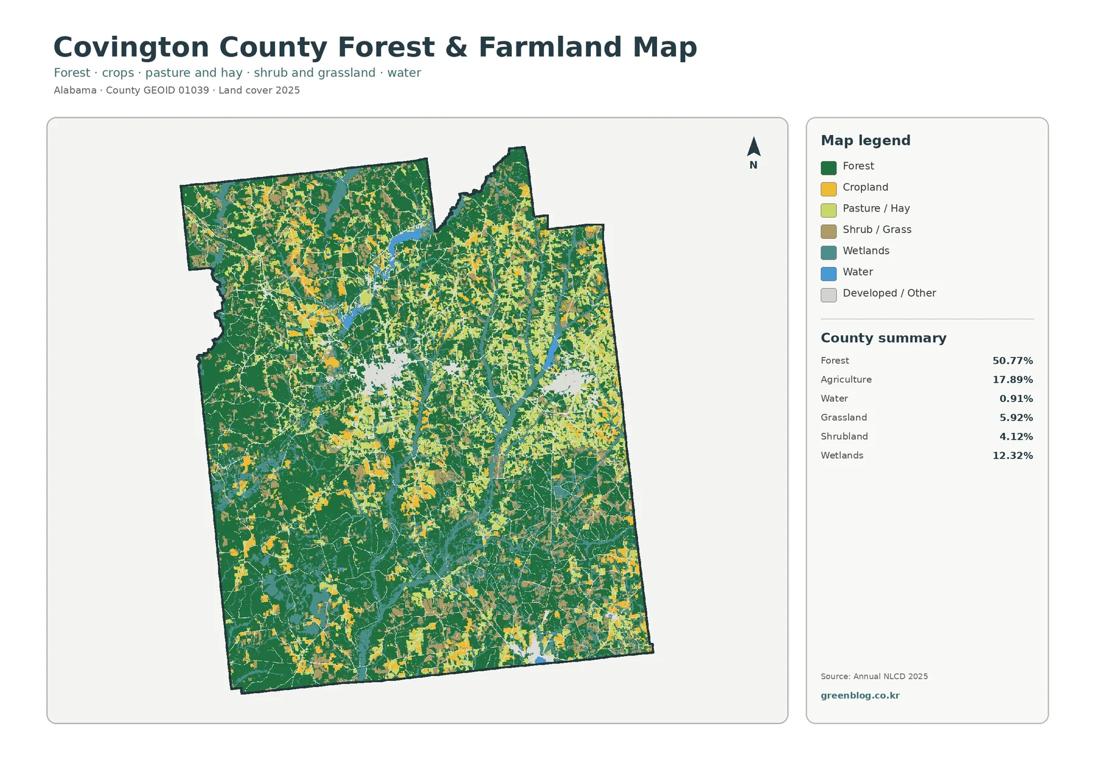Click the Pasture / Hay light green swatch
1095x774 pixels.
[829, 210]
